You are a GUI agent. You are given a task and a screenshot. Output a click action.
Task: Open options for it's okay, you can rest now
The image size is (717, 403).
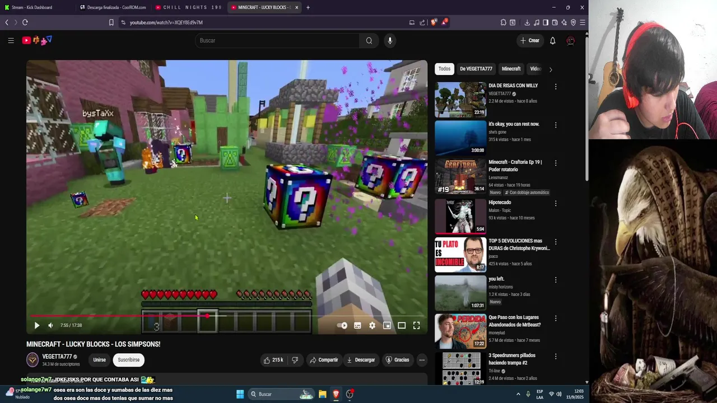click(555, 125)
